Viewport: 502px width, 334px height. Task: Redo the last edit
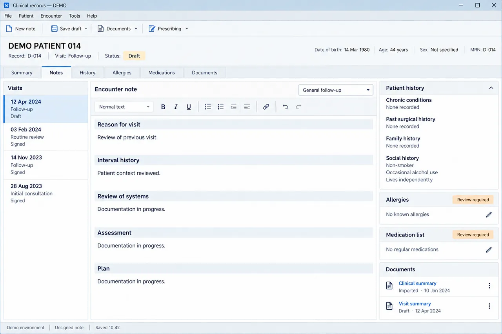[298, 107]
